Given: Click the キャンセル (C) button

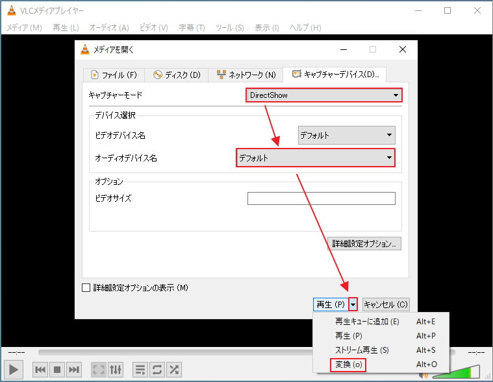Looking at the screenshot, I should (x=386, y=304).
